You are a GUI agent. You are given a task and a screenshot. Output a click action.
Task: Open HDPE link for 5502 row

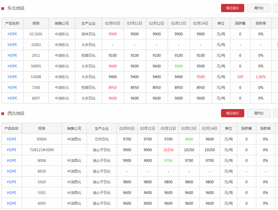pyautogui.click(x=12, y=193)
